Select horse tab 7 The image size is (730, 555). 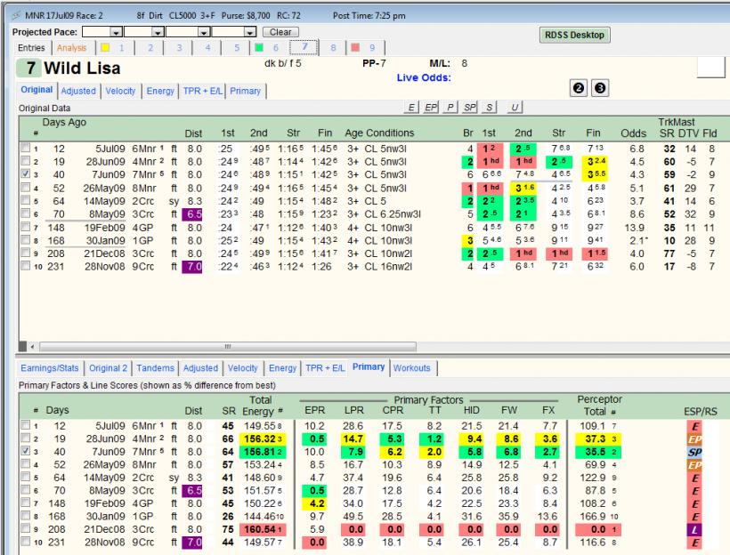click(304, 47)
